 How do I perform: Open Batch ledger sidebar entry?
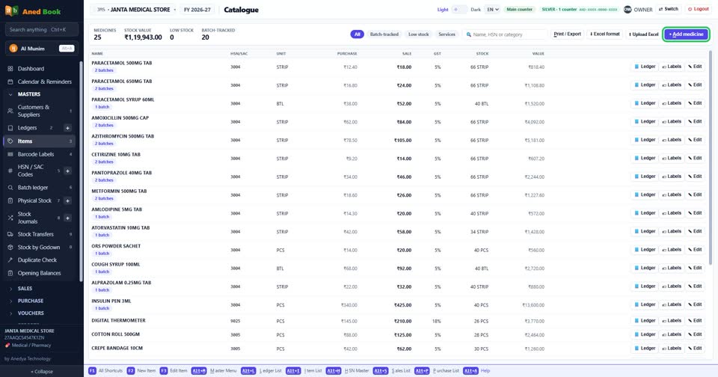[x=40, y=187]
